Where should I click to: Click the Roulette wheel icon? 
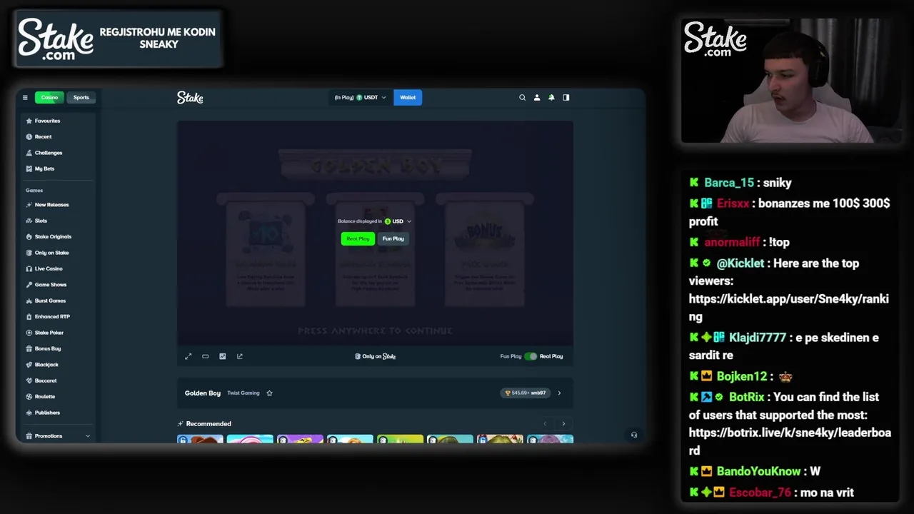(x=29, y=396)
